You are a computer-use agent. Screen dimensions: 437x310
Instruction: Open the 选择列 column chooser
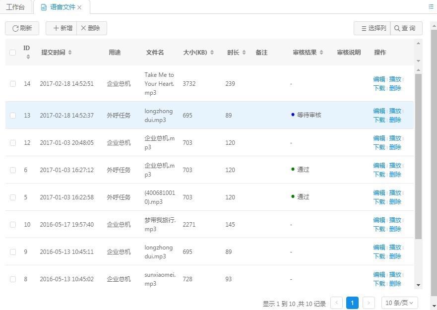point(372,28)
